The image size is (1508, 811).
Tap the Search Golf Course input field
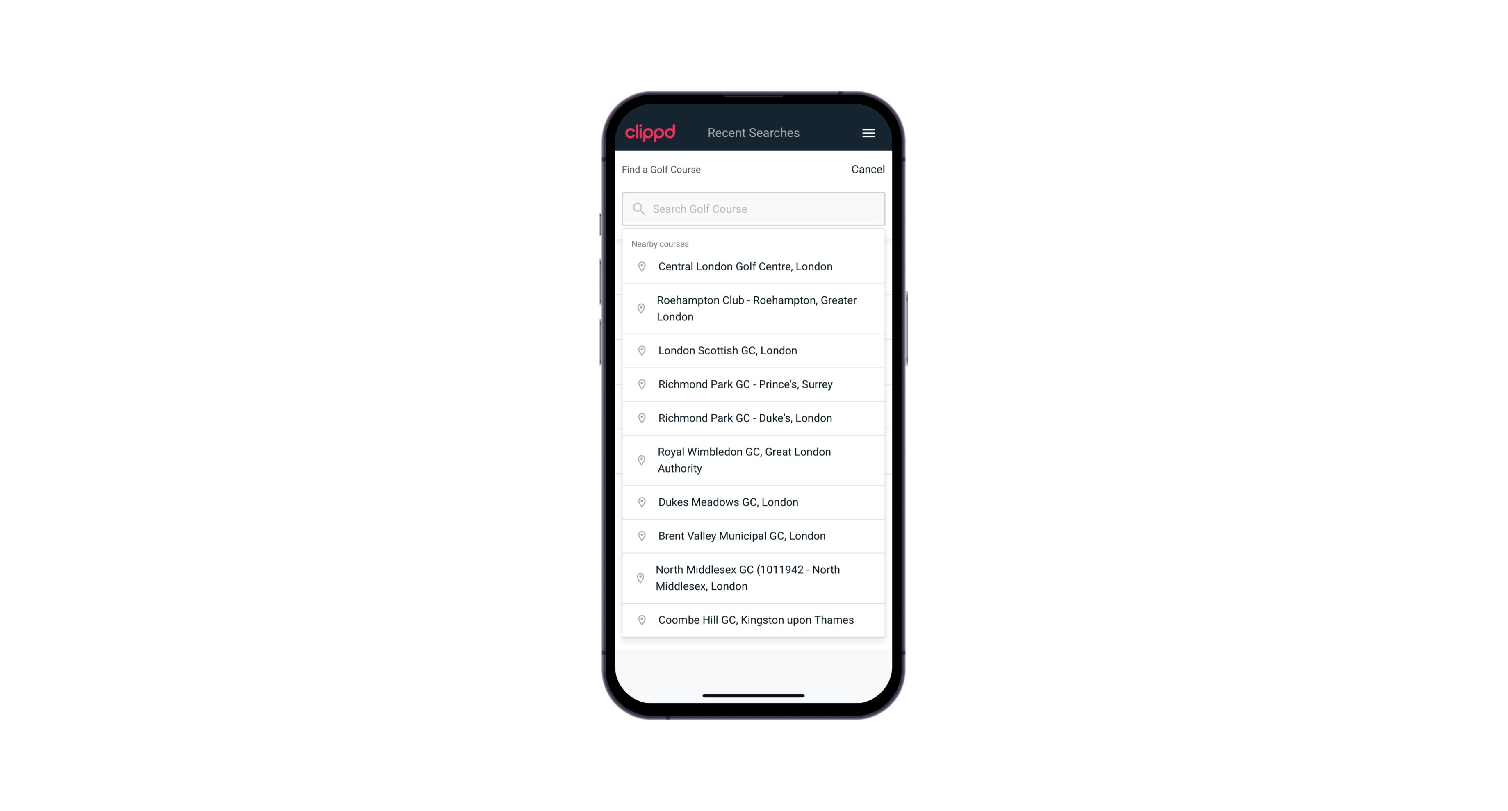753,208
